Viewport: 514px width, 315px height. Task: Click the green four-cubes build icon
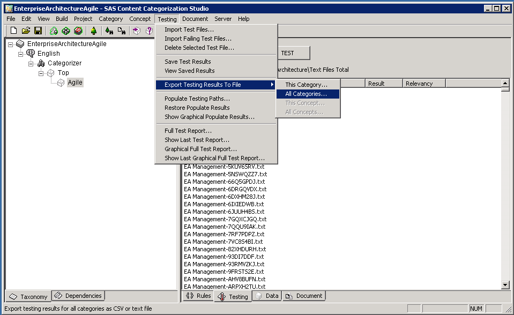coord(66,31)
